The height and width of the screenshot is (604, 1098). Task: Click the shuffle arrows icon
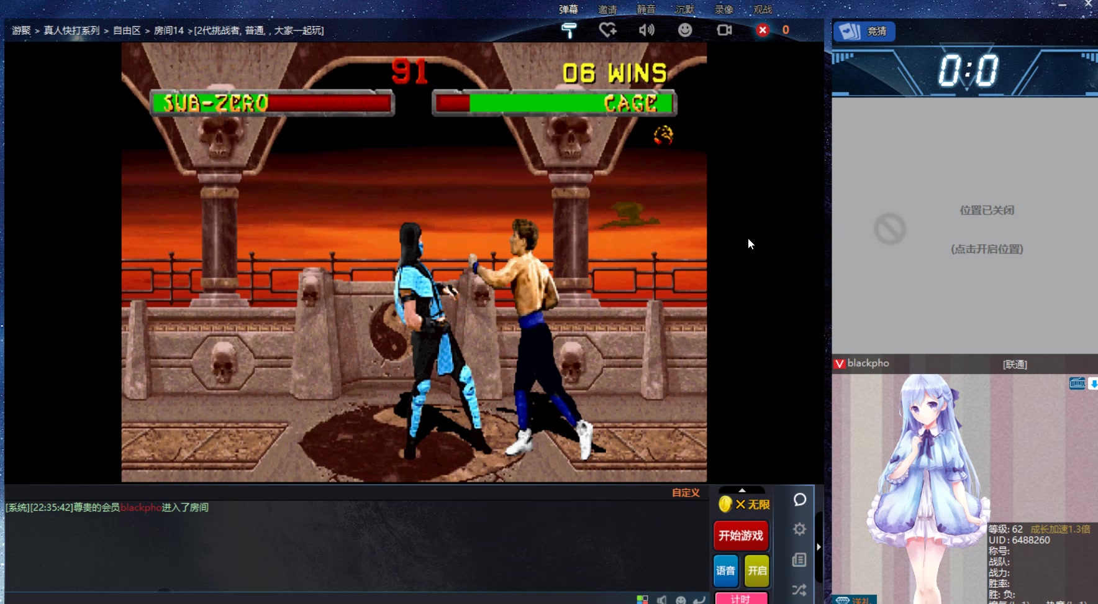pyautogui.click(x=799, y=590)
